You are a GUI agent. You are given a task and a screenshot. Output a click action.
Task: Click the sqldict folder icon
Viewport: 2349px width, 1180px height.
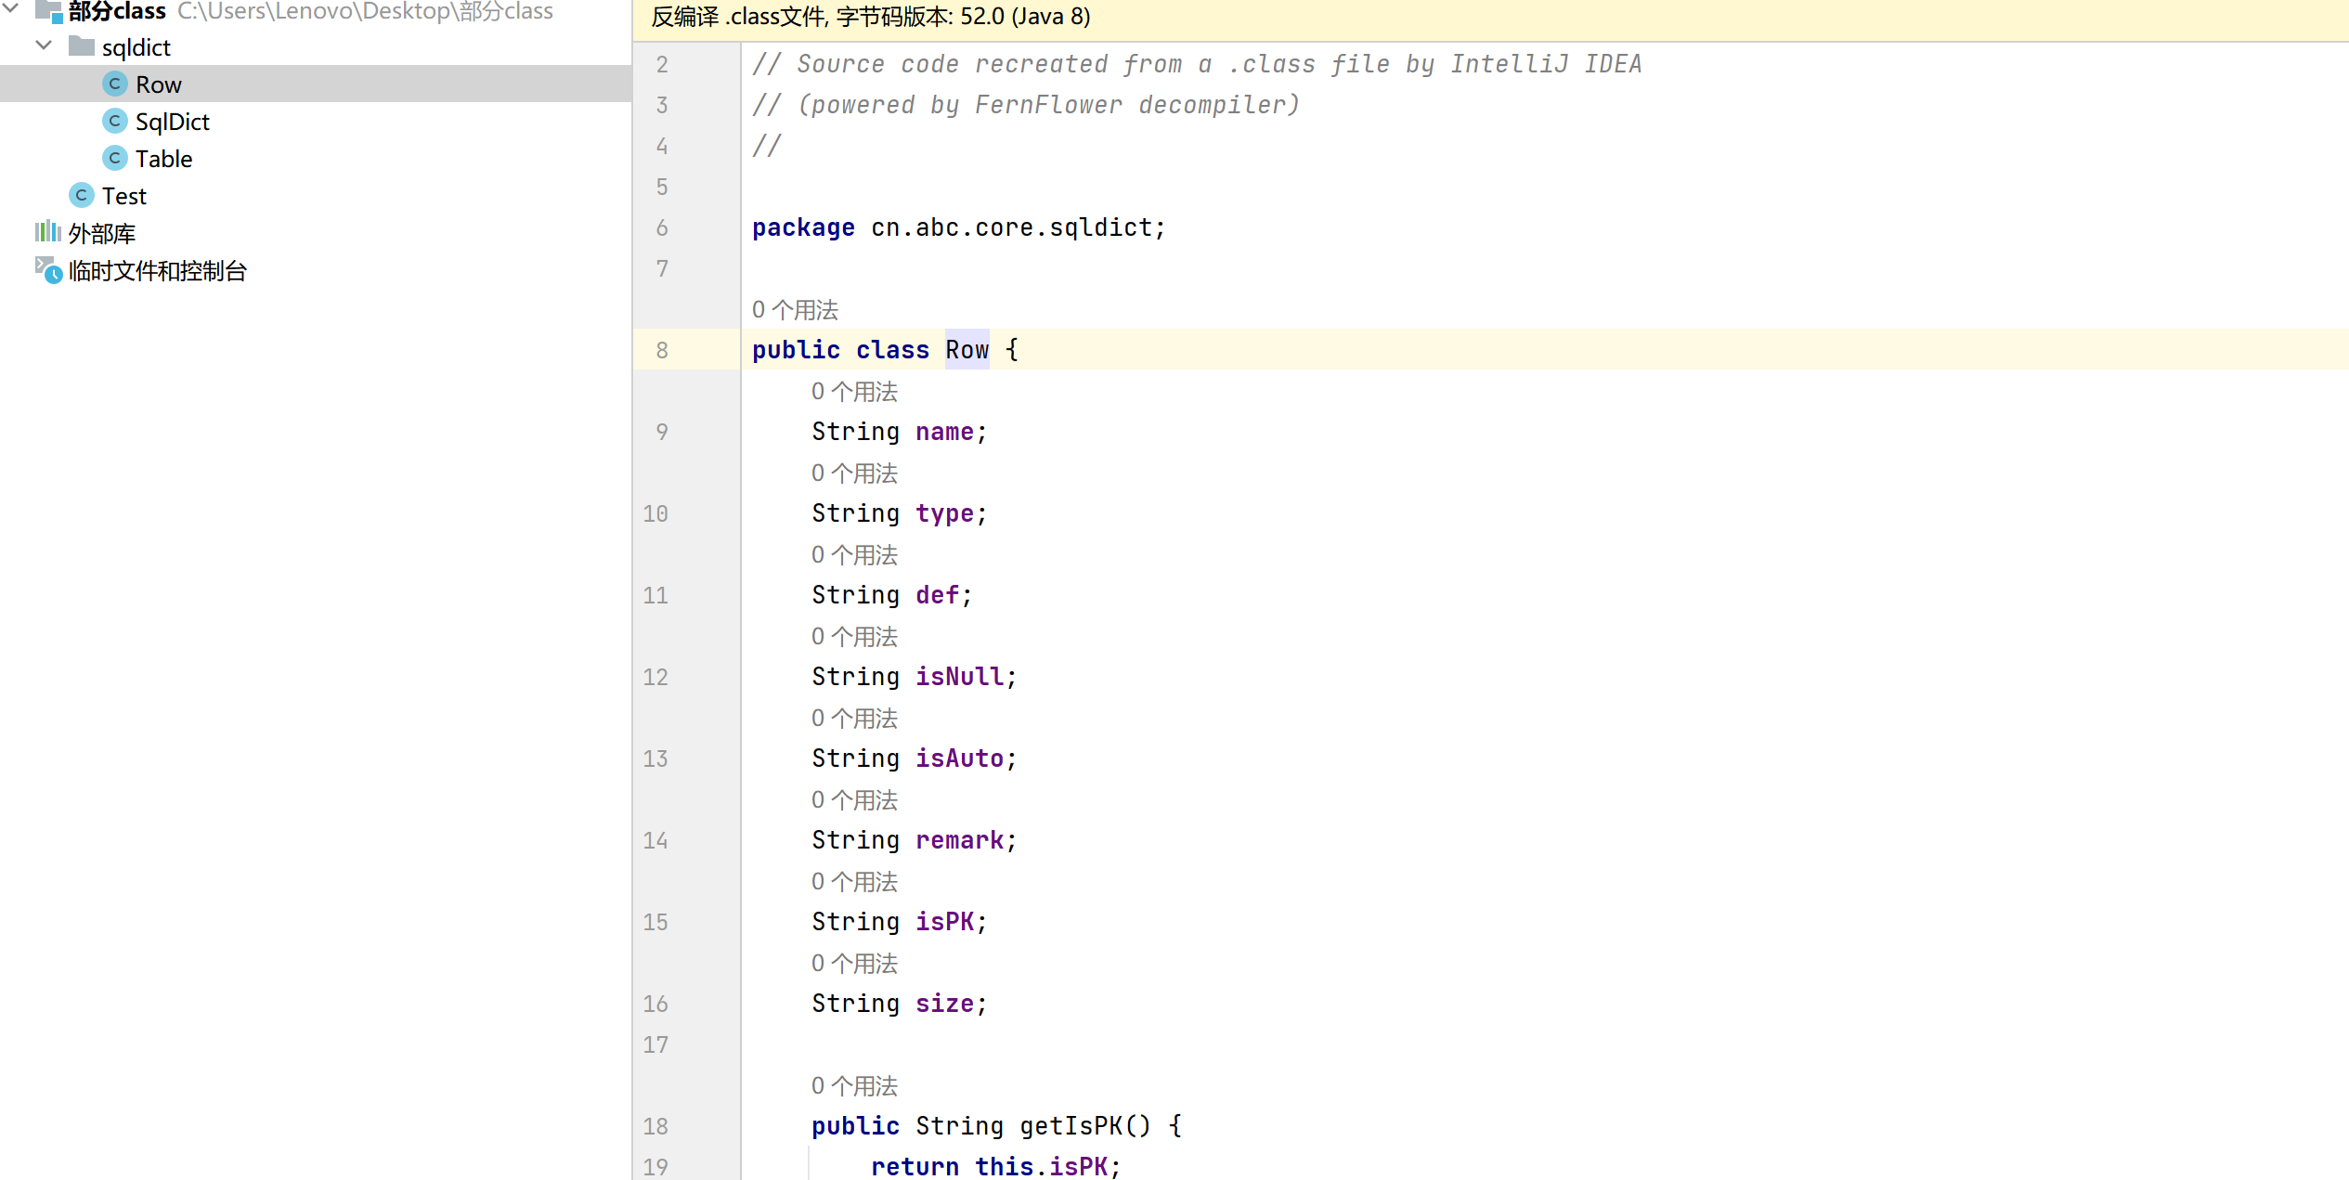(x=82, y=46)
